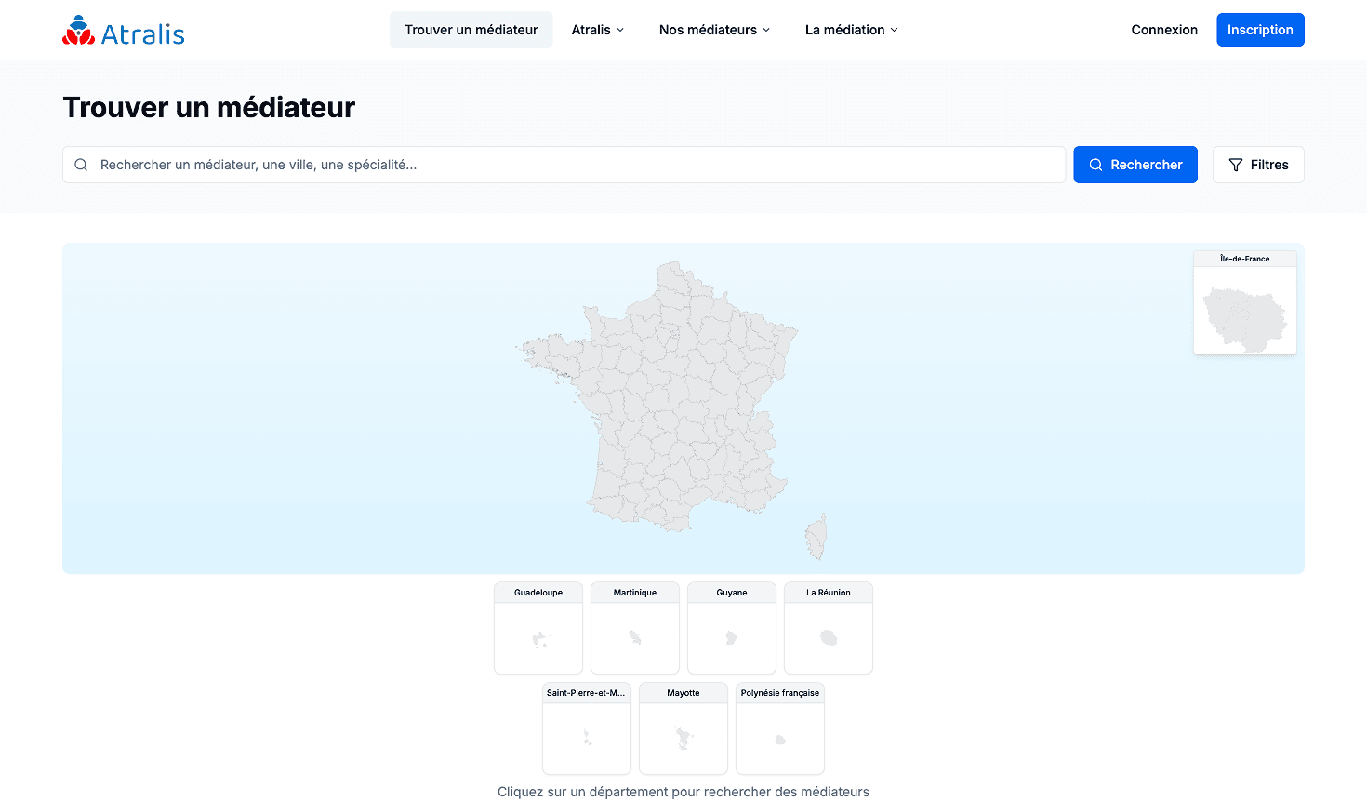Click the Connexion link
Viewport: 1367px width, 802px height.
[1164, 30]
